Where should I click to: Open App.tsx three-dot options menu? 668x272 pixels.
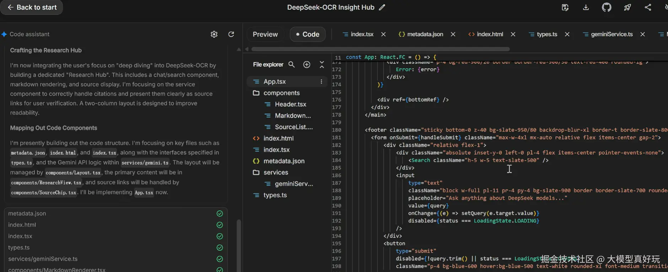point(321,81)
